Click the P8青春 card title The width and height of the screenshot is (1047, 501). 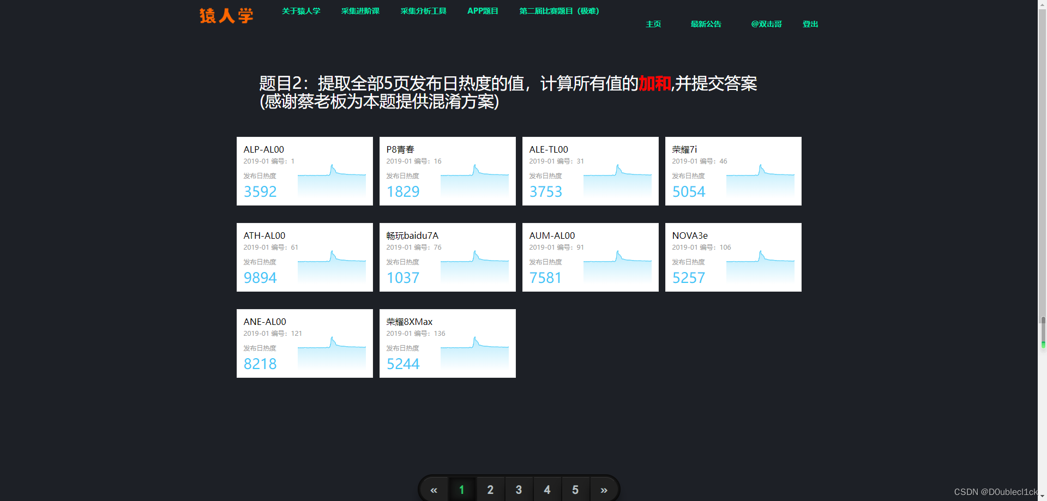[400, 149]
